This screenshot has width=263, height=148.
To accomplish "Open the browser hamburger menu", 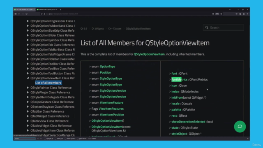I will click(x=247, y=14).
